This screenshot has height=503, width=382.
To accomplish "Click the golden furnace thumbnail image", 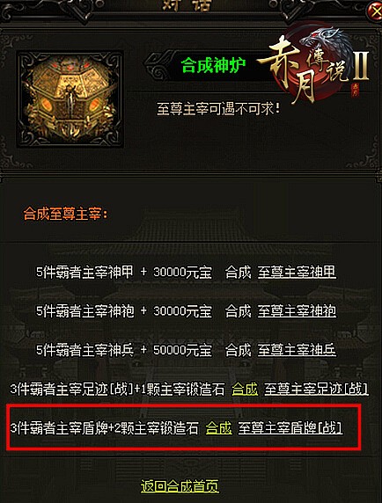I will (x=70, y=99).
